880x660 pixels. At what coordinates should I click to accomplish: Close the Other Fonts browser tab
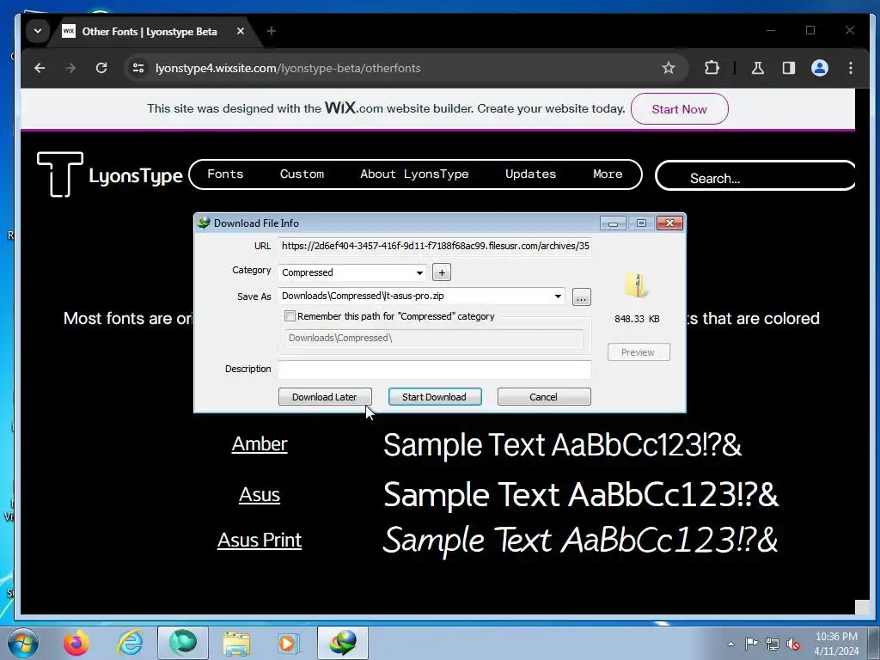coord(241,31)
